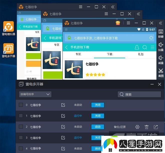Edit name of instance 0 七雄纷争

tap(63, 105)
